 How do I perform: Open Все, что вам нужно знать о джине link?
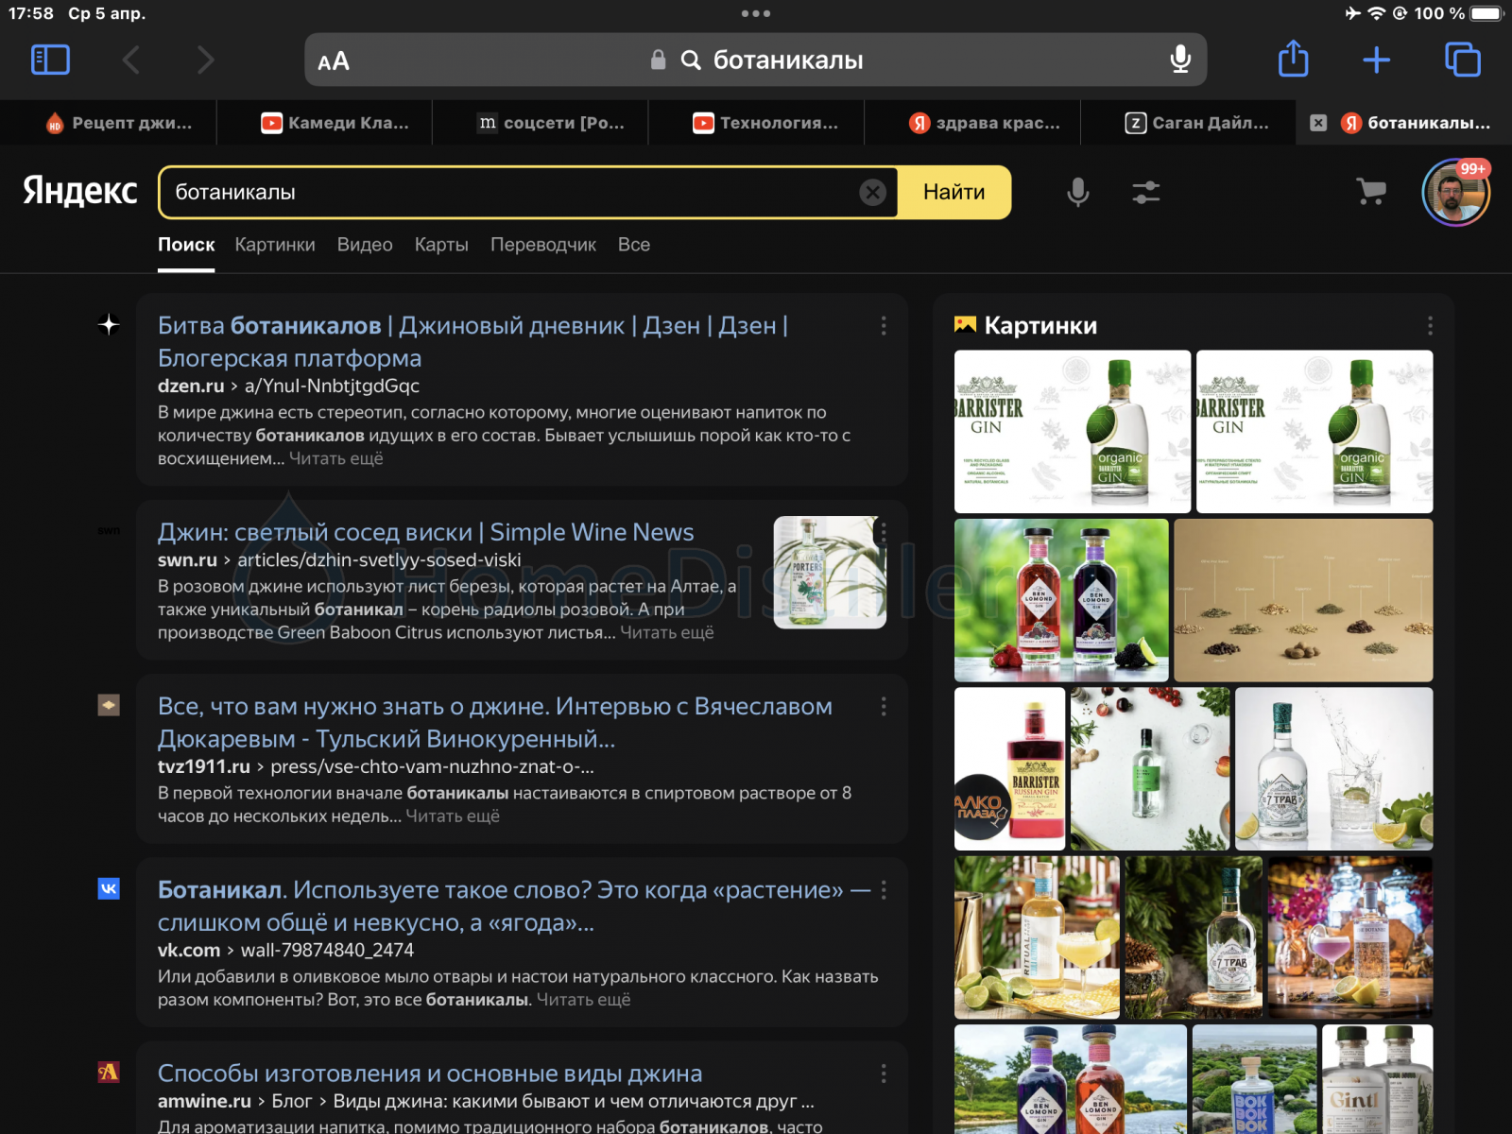pyautogui.click(x=495, y=722)
